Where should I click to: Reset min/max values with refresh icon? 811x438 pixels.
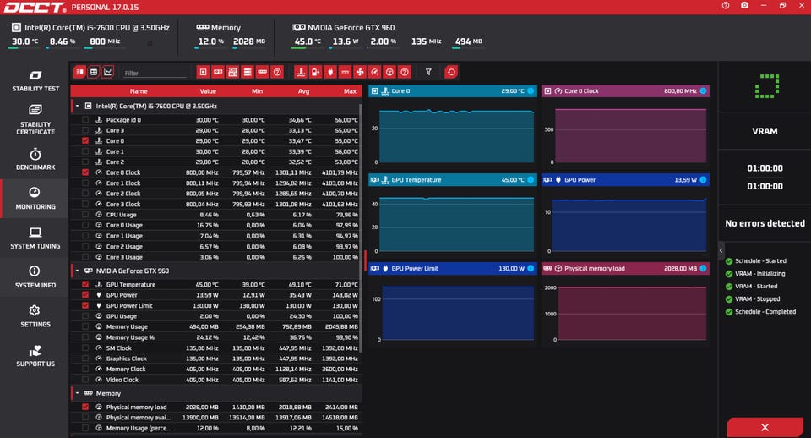[x=451, y=72]
